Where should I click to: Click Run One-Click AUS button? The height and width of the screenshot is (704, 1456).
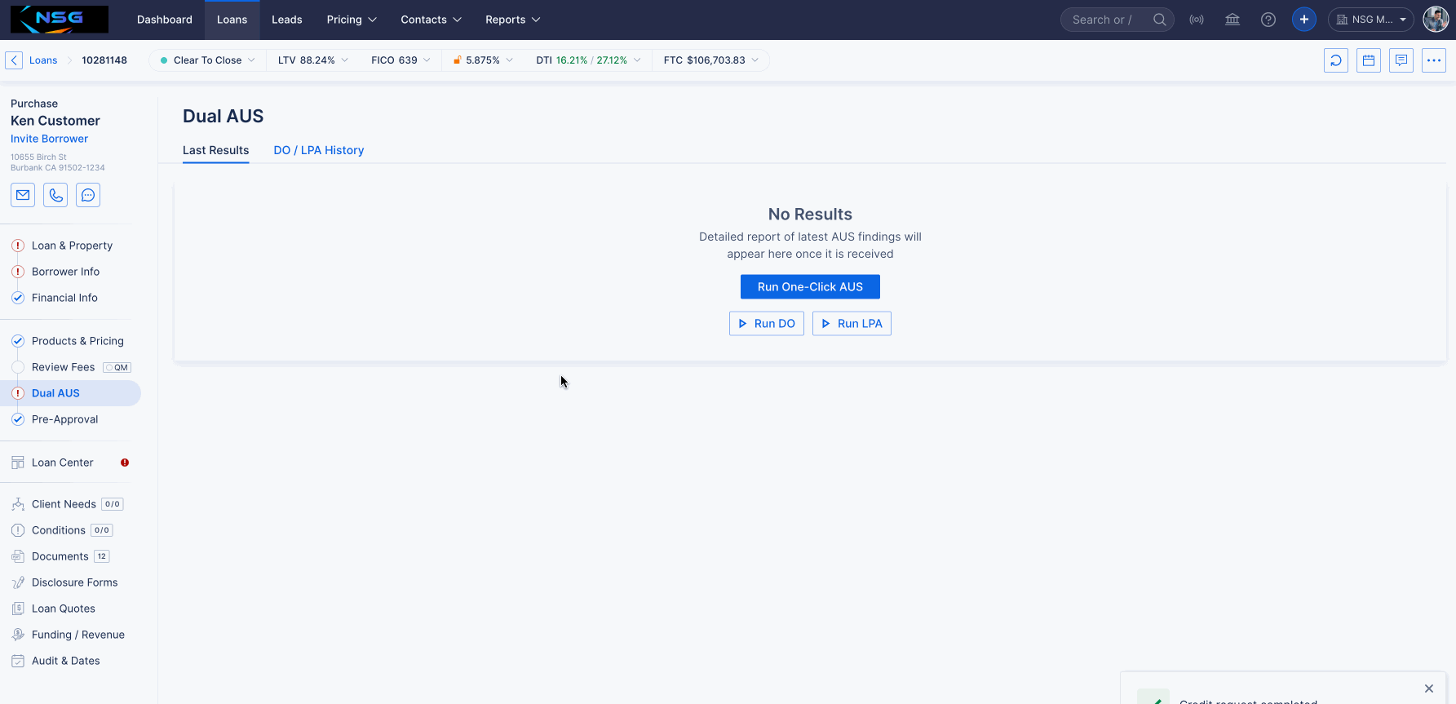tap(810, 287)
